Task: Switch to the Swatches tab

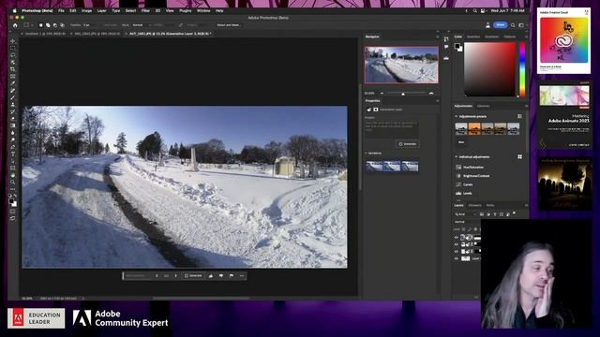Action: pos(473,37)
